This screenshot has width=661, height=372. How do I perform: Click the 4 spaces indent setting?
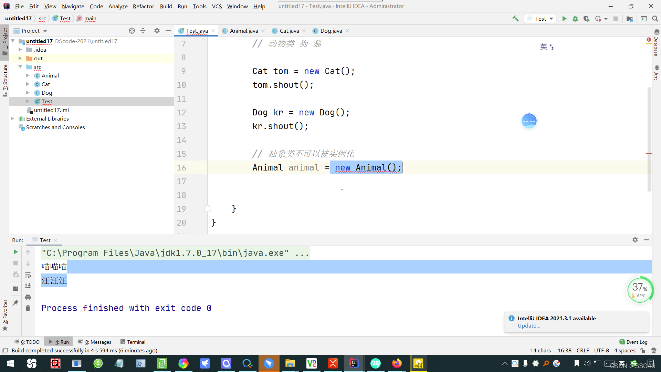(625, 351)
